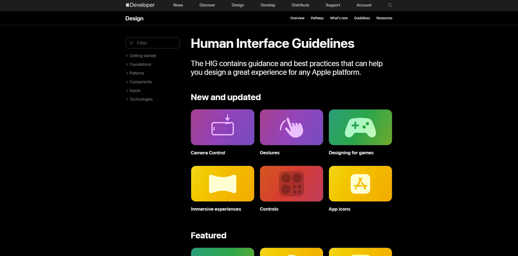The height and width of the screenshot is (256, 518).
Task: Click the Designing for games title link
Action: (351, 153)
